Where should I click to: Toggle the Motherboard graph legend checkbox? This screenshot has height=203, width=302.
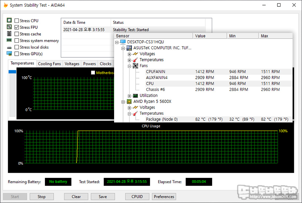(x=93, y=72)
